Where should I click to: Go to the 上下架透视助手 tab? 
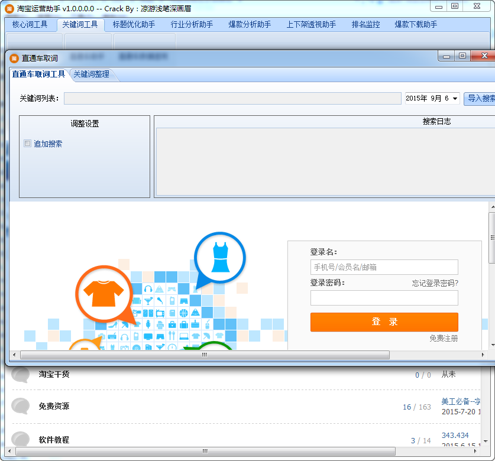[x=311, y=24]
